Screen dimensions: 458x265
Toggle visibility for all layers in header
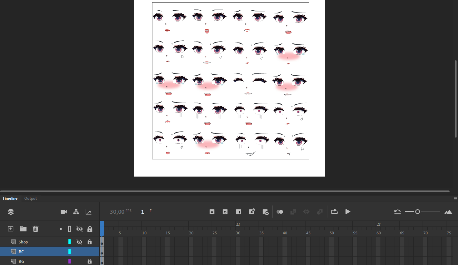point(79,229)
